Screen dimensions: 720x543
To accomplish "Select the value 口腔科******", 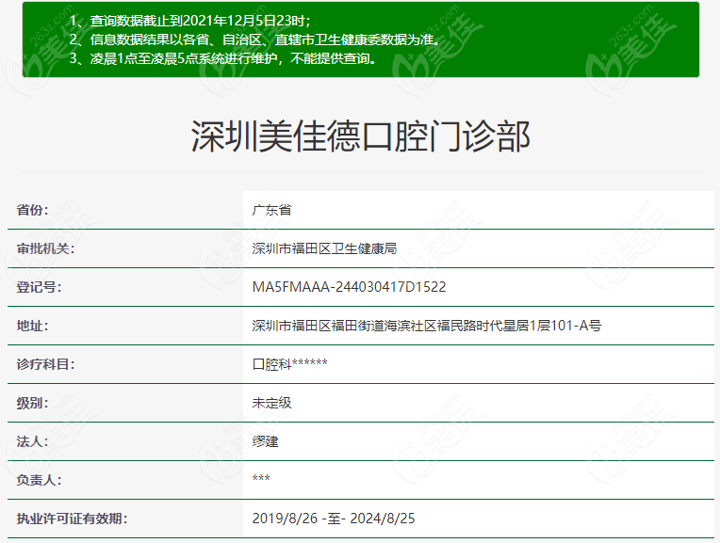I will coord(290,364).
